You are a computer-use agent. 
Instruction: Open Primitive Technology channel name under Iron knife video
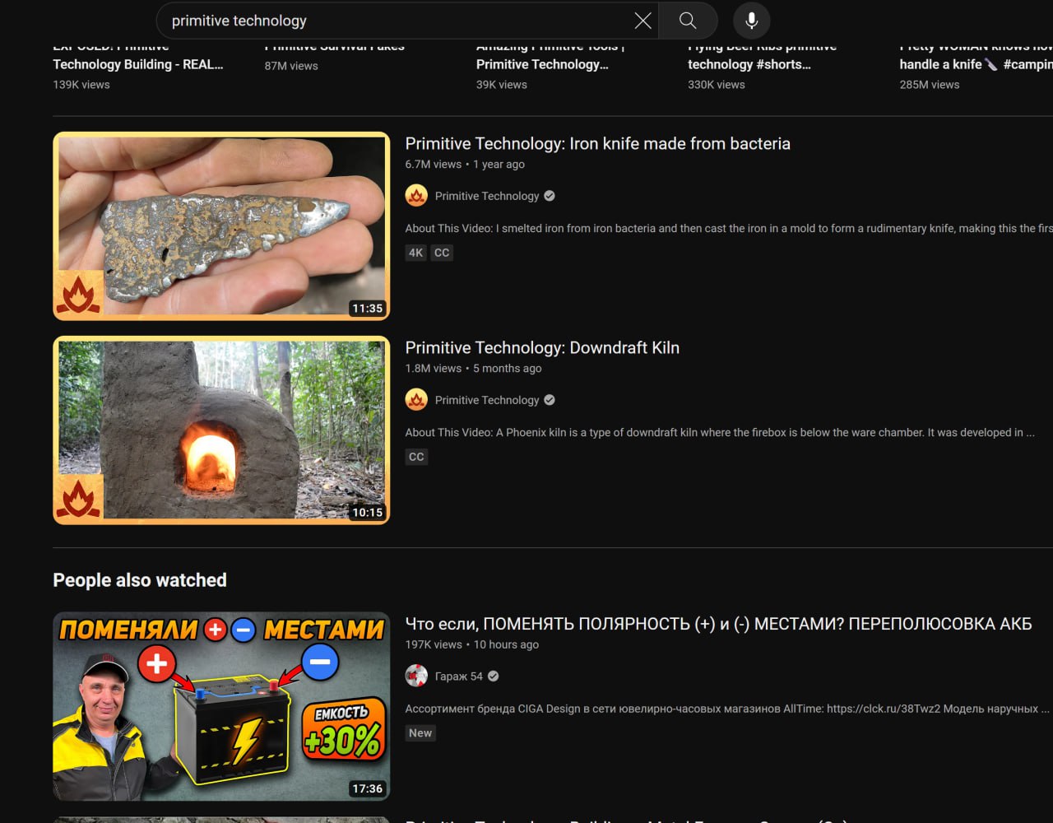point(487,196)
